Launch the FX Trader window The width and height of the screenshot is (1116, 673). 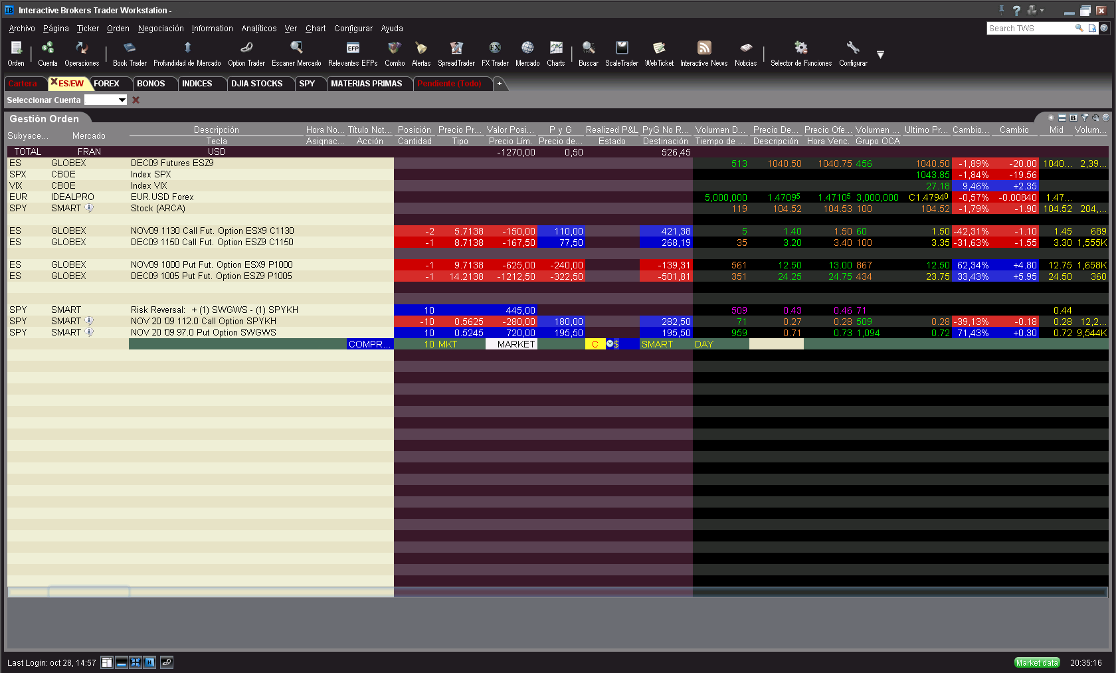click(x=495, y=53)
